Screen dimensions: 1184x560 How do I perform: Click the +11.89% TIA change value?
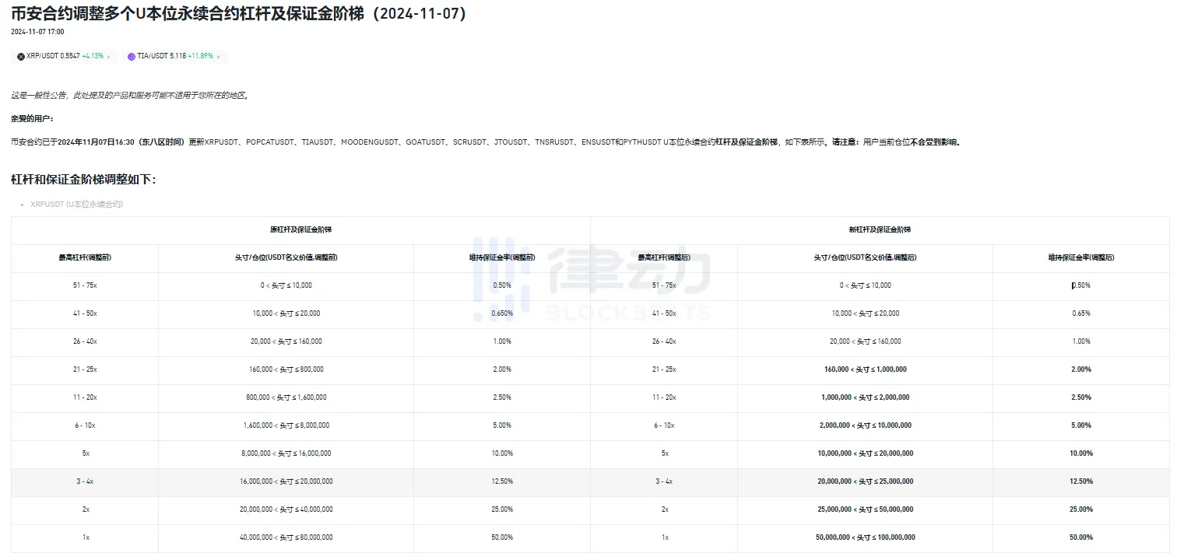click(x=200, y=57)
